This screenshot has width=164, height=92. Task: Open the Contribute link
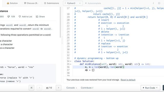coord(87,88)
